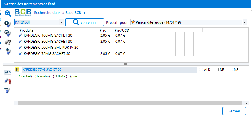Click the 1 Boîte dosage link

click(60, 76)
